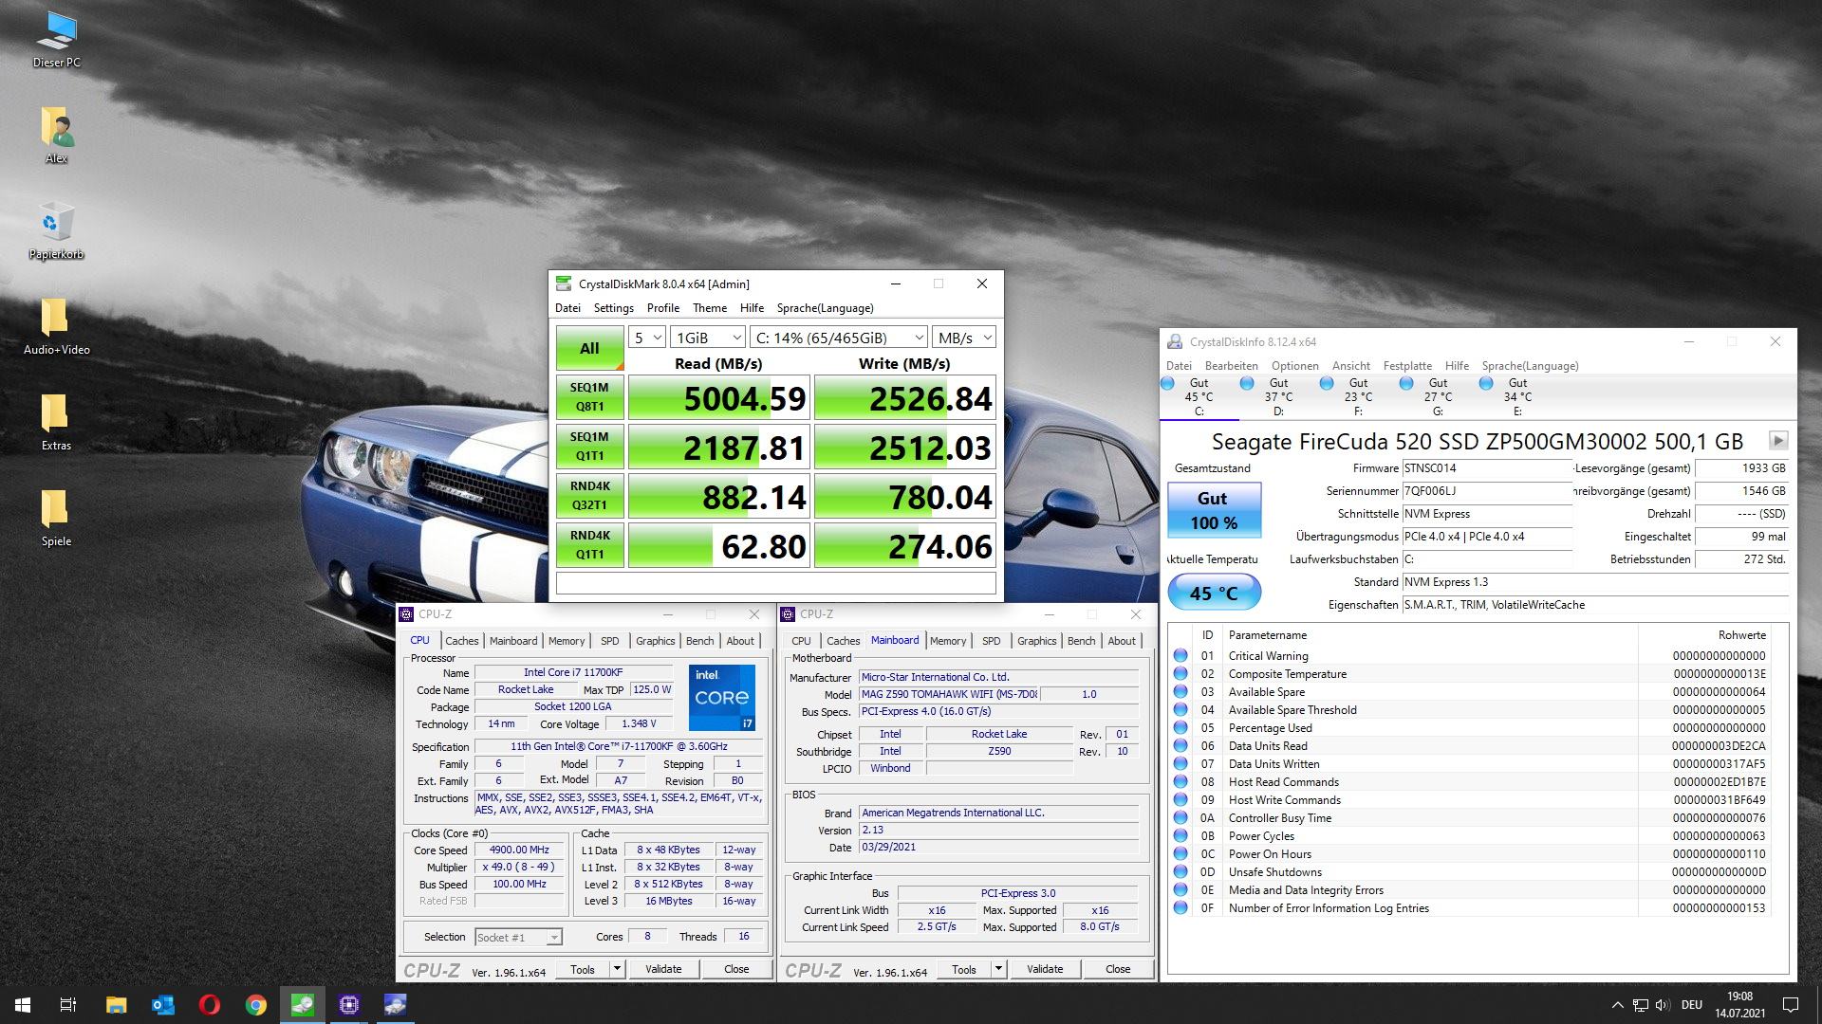The image size is (1822, 1024).
Task: Click Close button in right CPU-Z window
Action: [1118, 969]
